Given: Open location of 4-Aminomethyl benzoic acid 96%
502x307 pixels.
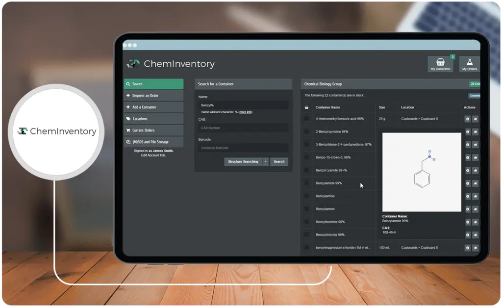Looking at the screenshot, I should coord(476,119).
